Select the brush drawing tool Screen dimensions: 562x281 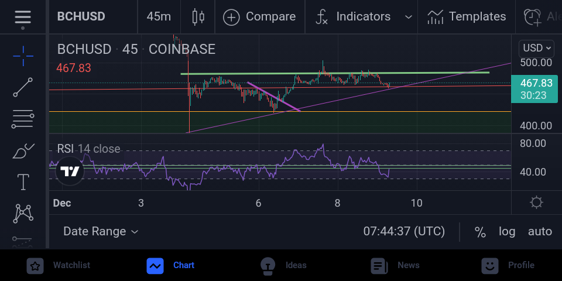[x=23, y=150]
